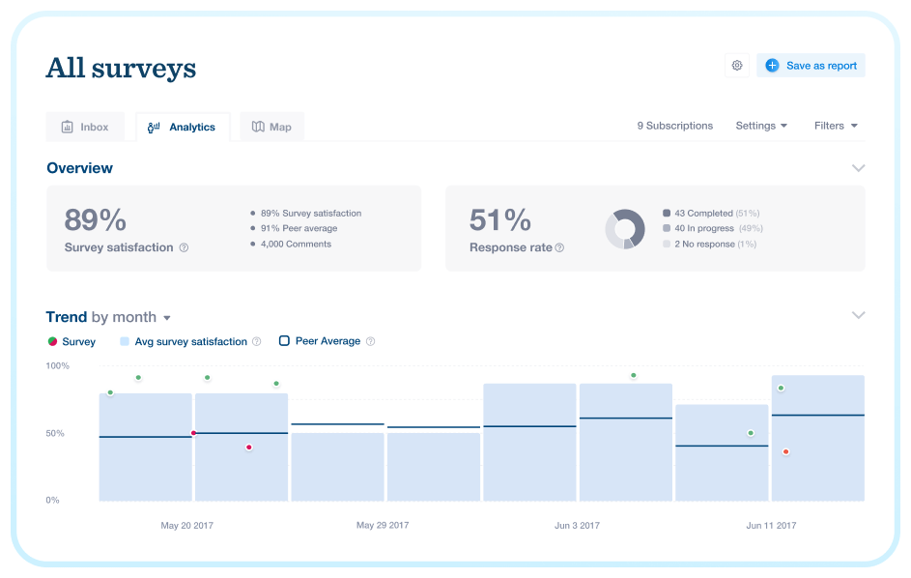Click the All surveys page heading
Image resolution: width=911 pixels, height=578 pixels.
pyautogui.click(x=121, y=68)
